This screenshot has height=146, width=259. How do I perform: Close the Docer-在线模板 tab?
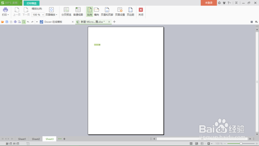click(73, 22)
